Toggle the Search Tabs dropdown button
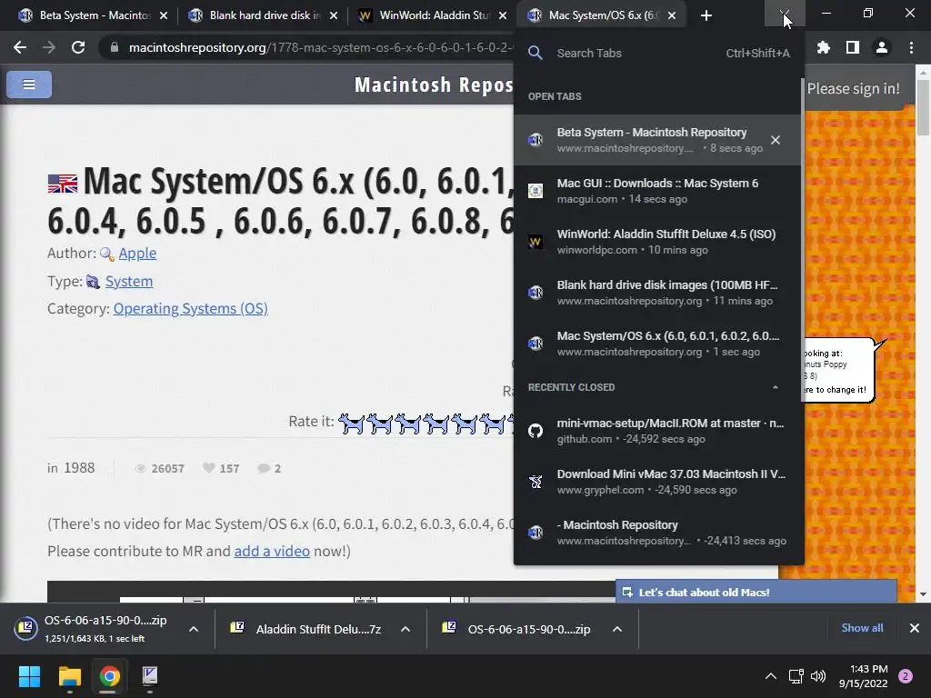 785,14
